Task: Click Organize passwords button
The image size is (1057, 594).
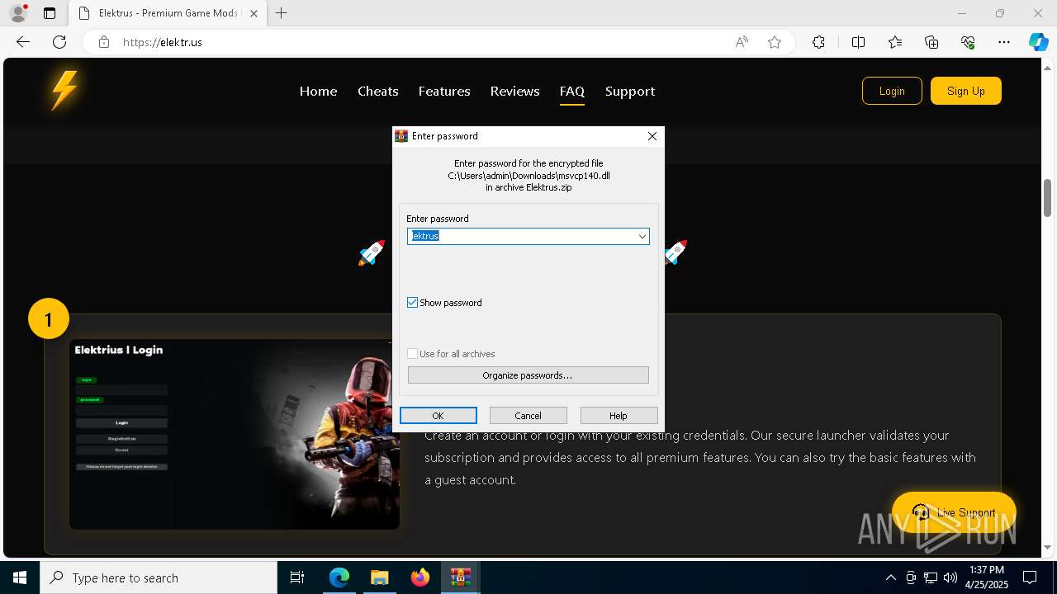Action: 528,375
